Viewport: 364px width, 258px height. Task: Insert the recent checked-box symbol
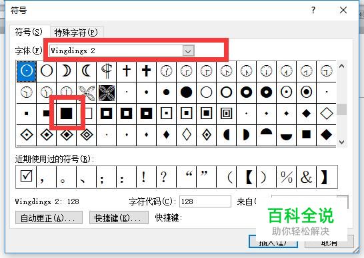point(26,177)
